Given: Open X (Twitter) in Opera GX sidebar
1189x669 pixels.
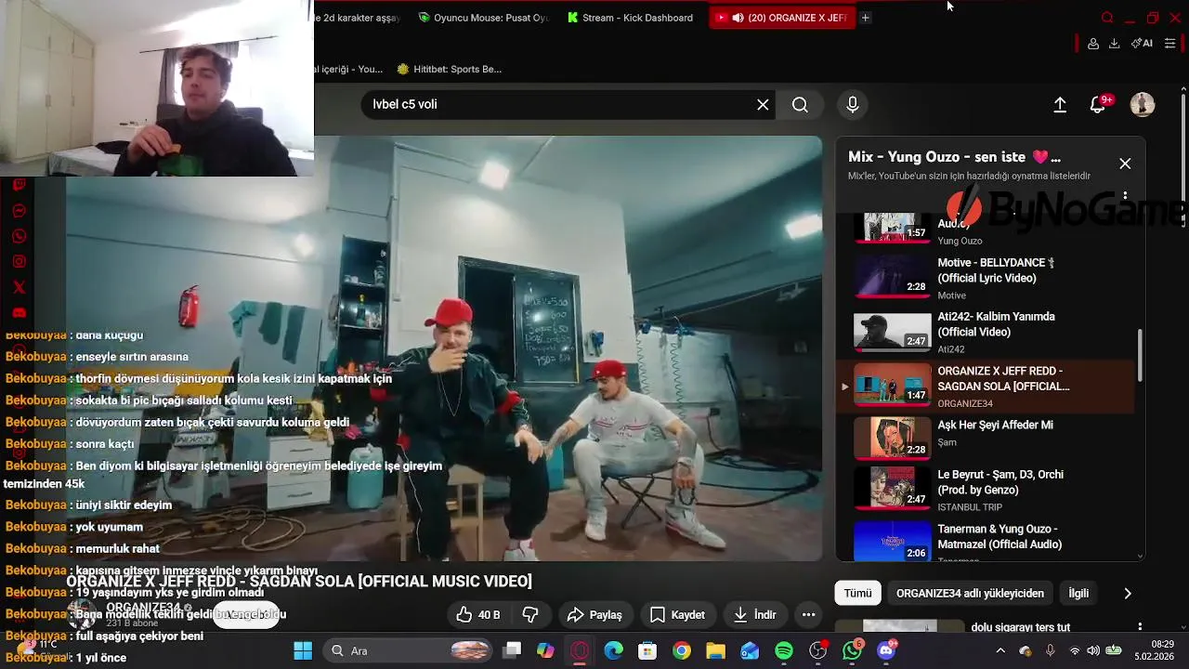Looking at the screenshot, I should coord(19,287).
